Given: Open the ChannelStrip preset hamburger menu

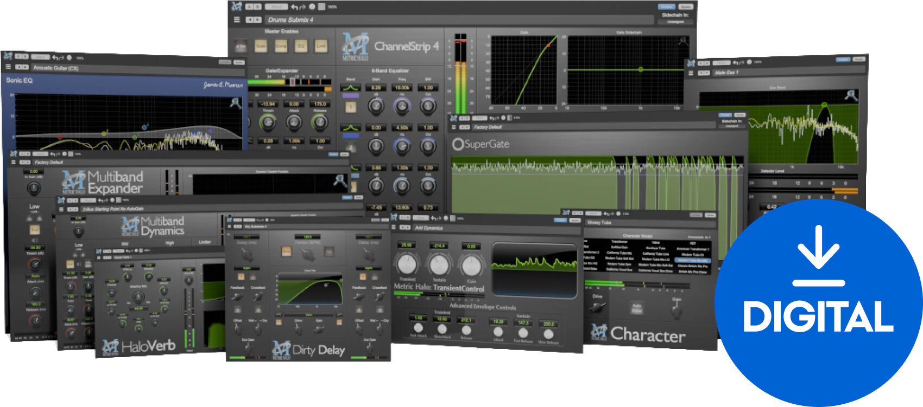Looking at the screenshot, I should coord(237,20).
